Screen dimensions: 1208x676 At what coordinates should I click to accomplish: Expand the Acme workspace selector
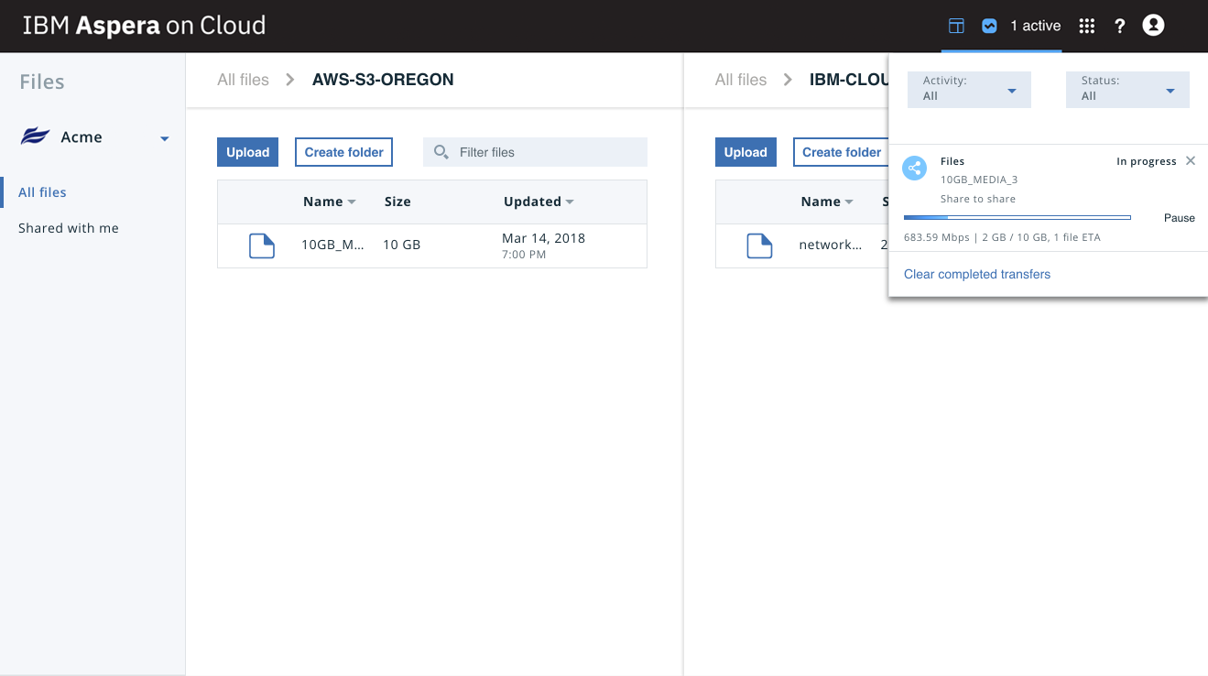pyautogui.click(x=165, y=138)
